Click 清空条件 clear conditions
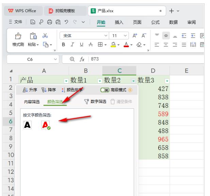The image size is (210, 196). pyautogui.click(x=122, y=102)
